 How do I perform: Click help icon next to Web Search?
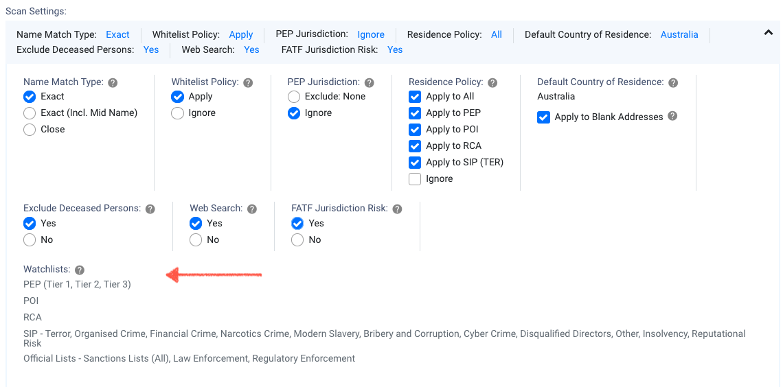tap(251, 209)
